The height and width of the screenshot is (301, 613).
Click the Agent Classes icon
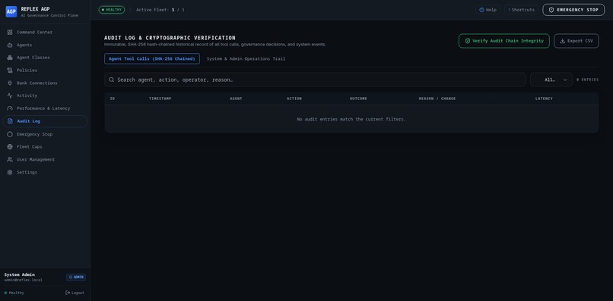[10, 58]
